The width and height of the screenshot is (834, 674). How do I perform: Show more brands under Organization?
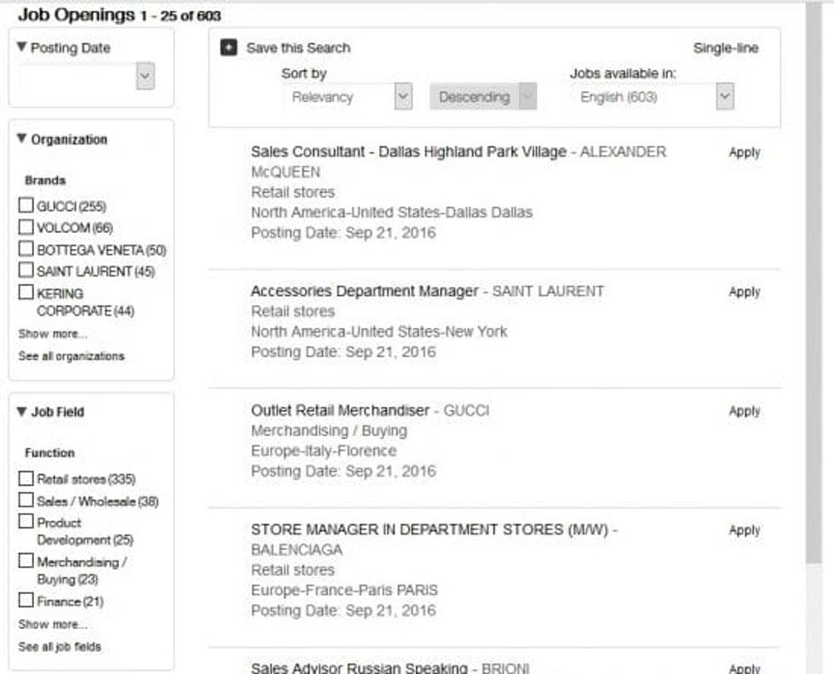(x=52, y=335)
